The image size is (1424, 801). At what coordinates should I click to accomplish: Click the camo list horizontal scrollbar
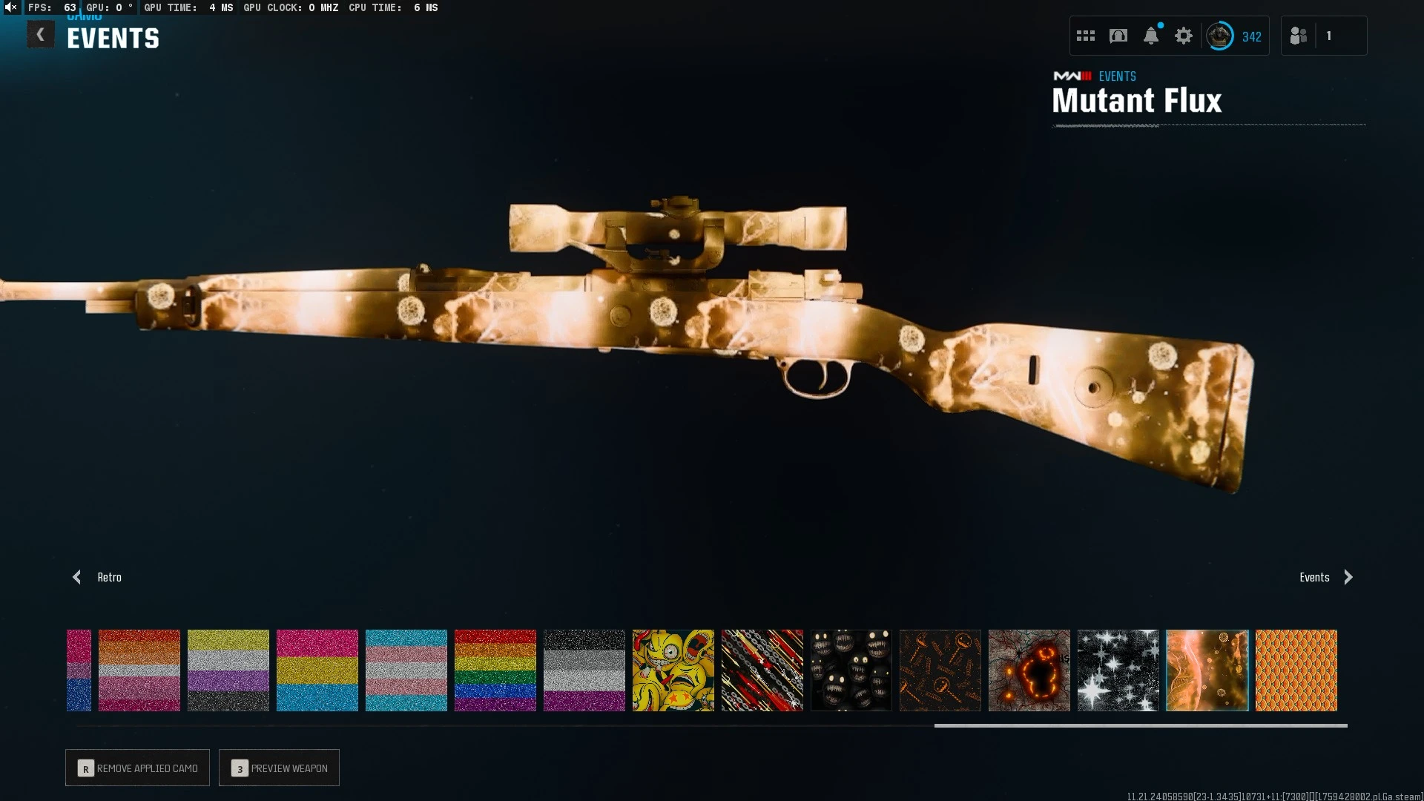click(x=1140, y=726)
